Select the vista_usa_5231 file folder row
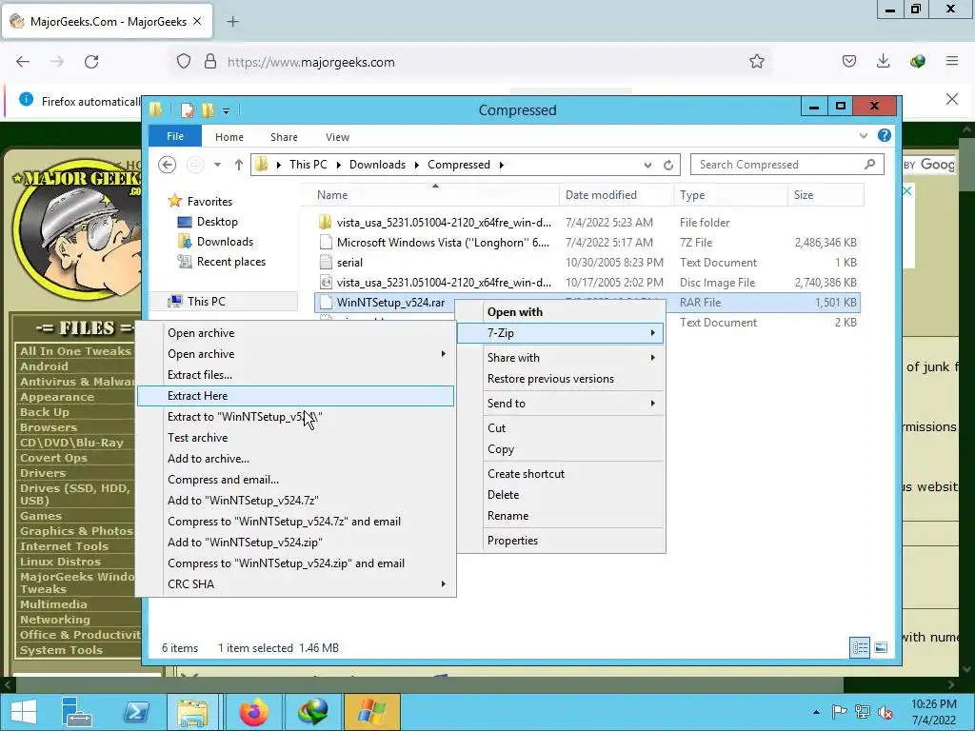This screenshot has width=975, height=731. pos(587,223)
